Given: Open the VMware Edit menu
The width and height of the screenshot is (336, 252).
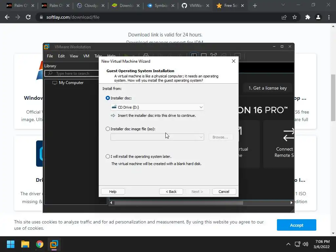Looking at the screenshot, I should click(61, 56).
